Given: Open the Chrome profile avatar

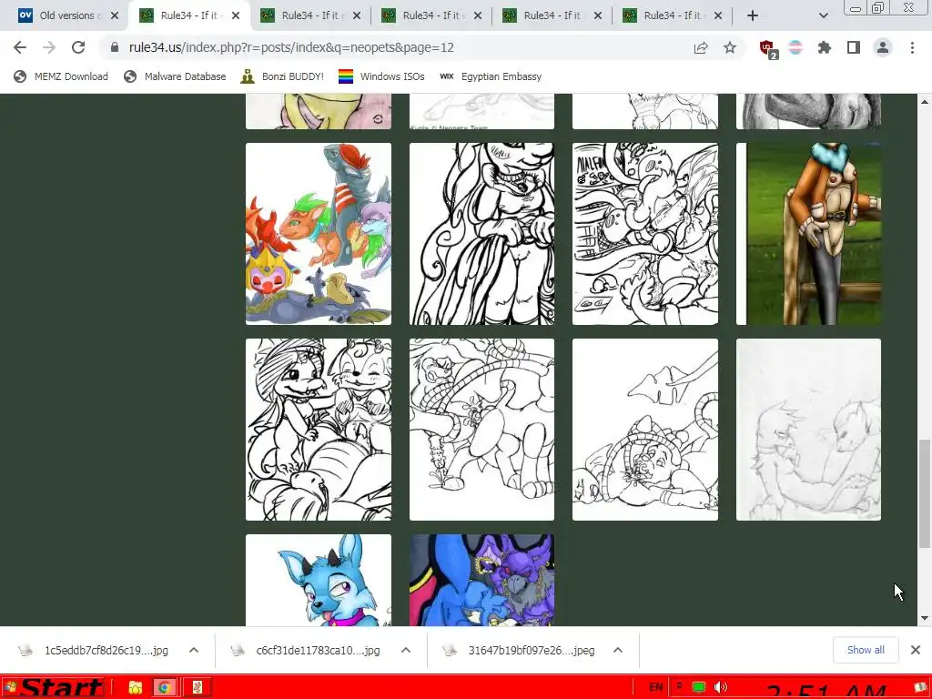Looking at the screenshot, I should pyautogui.click(x=883, y=47).
